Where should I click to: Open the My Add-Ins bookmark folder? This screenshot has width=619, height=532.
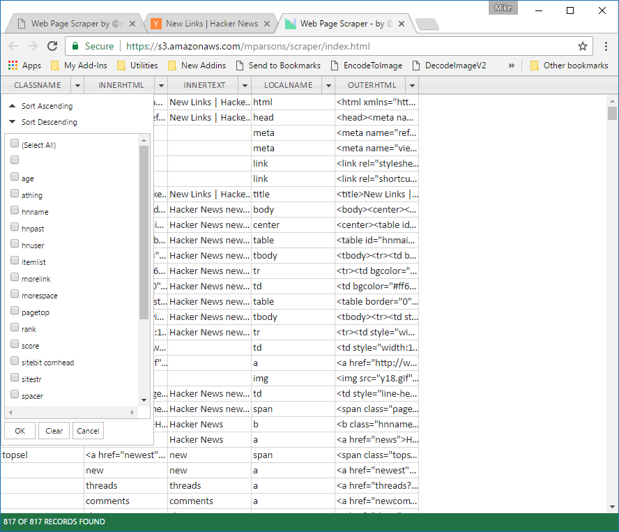pyautogui.click(x=79, y=66)
